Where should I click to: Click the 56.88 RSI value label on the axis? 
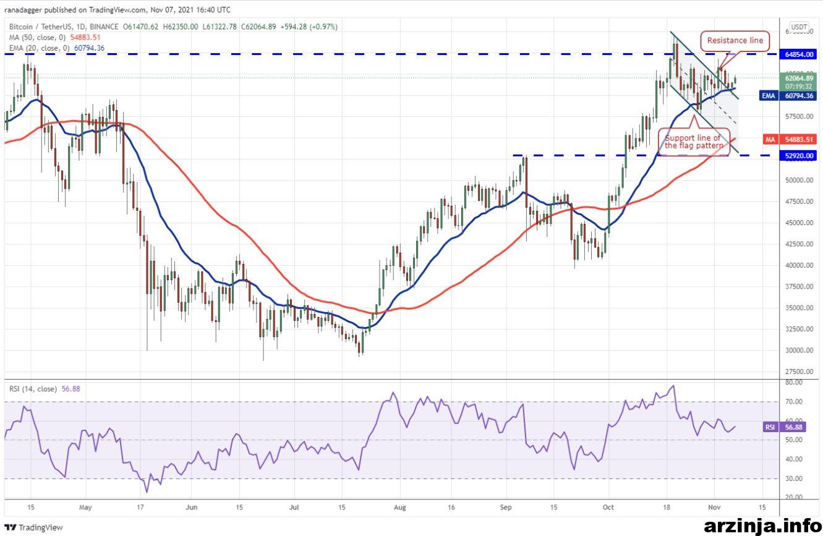coord(793,427)
